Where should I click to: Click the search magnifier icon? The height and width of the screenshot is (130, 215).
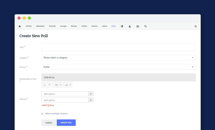pos(146,26)
